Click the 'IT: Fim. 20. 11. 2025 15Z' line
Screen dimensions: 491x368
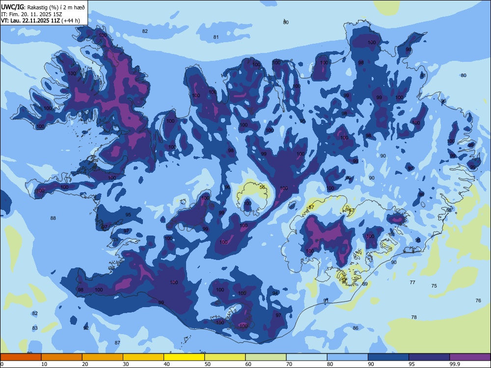coord(32,14)
